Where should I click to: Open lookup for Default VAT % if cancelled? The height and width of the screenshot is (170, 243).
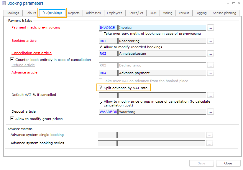click(x=210, y=95)
